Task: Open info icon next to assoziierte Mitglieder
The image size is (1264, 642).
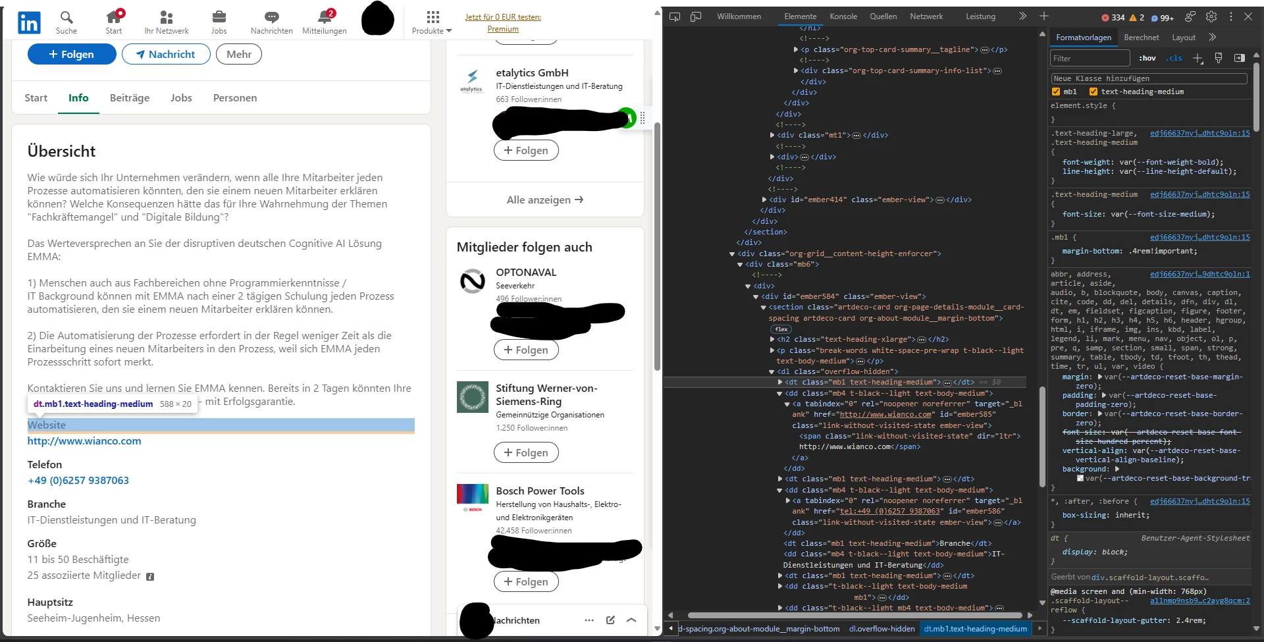Action: (x=150, y=577)
